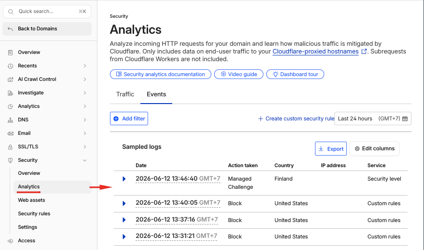
Task: Click the Security level service cell
Action: pyautogui.click(x=384, y=179)
